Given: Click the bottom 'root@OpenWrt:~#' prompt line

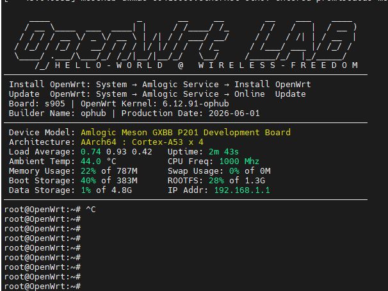Looking at the screenshot, I should click(x=42, y=287).
